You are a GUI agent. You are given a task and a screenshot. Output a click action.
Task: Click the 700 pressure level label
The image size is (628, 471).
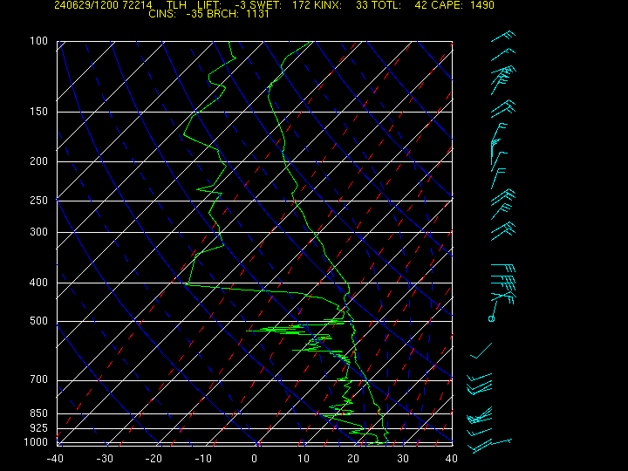click(x=39, y=379)
